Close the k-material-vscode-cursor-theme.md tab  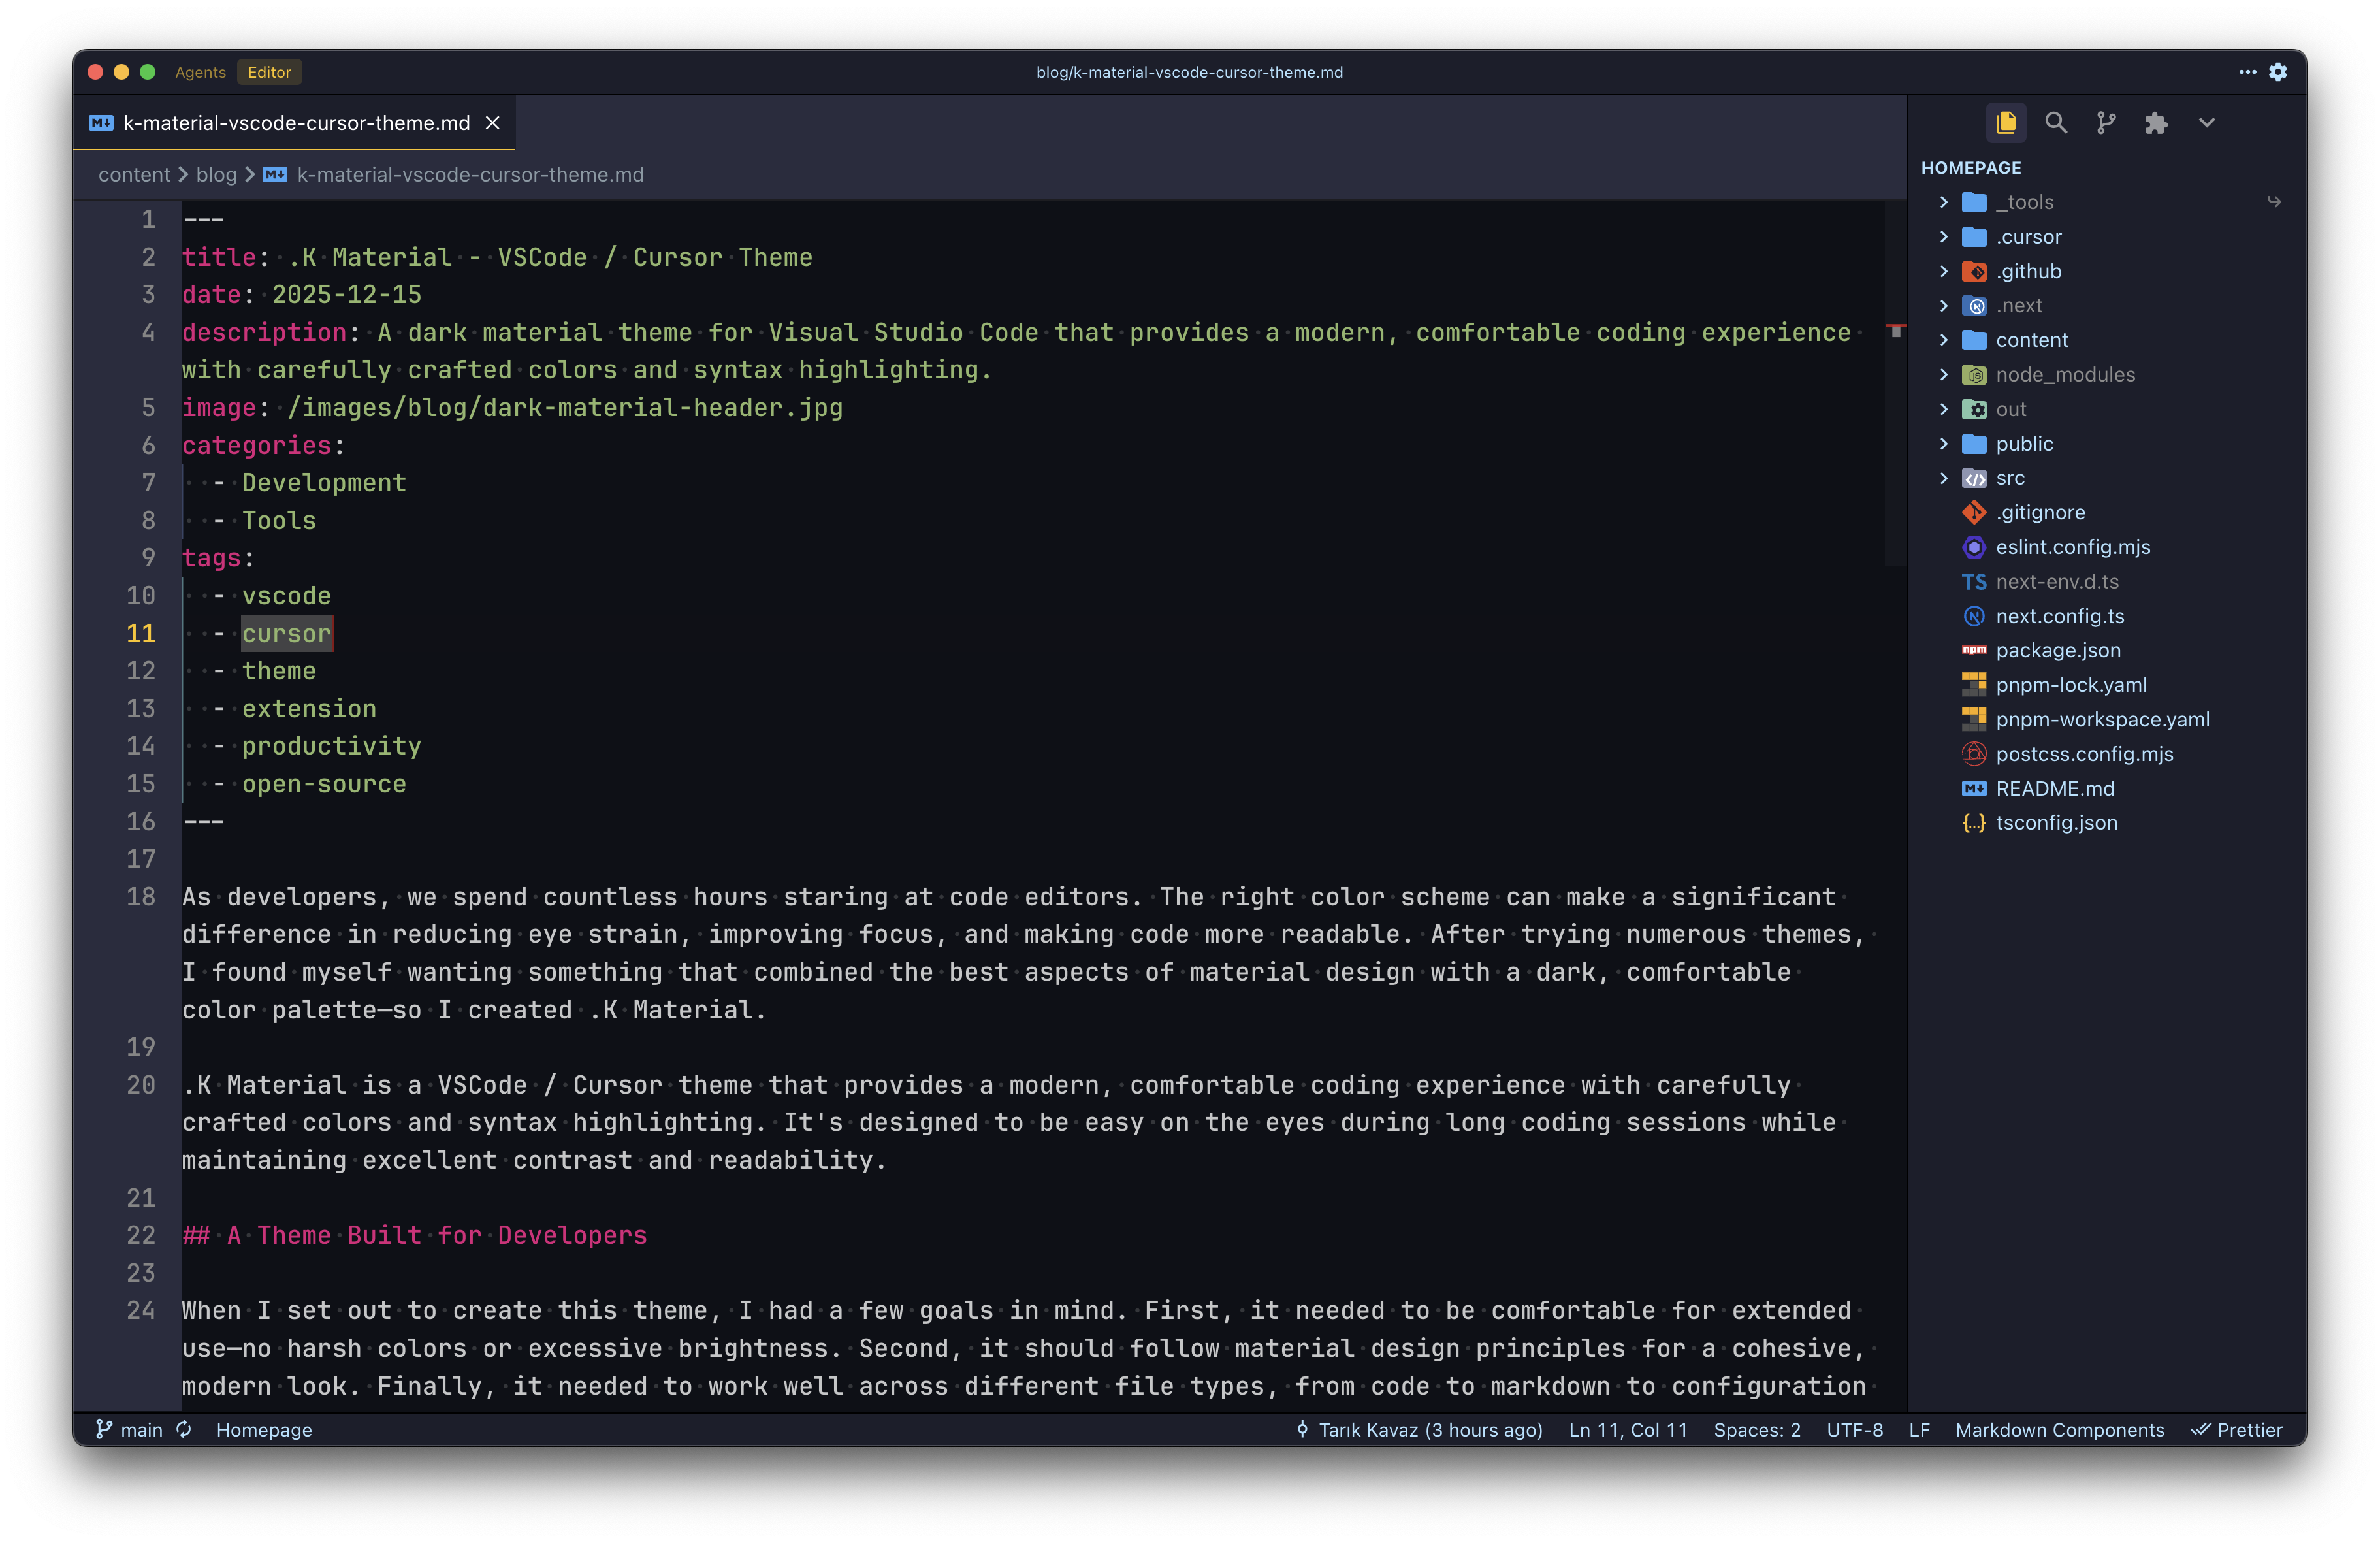tap(492, 123)
